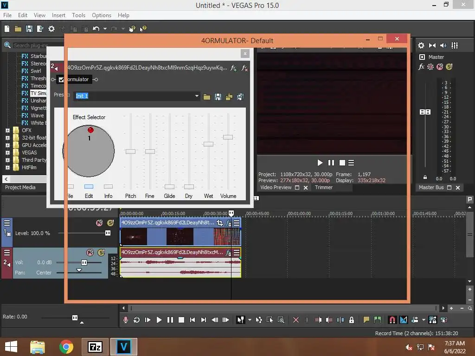
Task: Expand the Third Party folder
Action: click(x=7, y=160)
